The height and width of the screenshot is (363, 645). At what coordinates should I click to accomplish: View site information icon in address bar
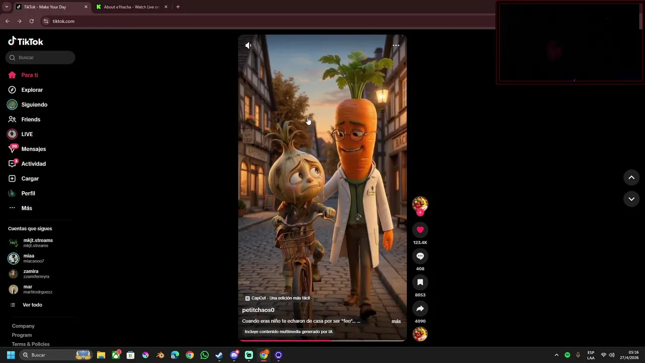tap(46, 21)
